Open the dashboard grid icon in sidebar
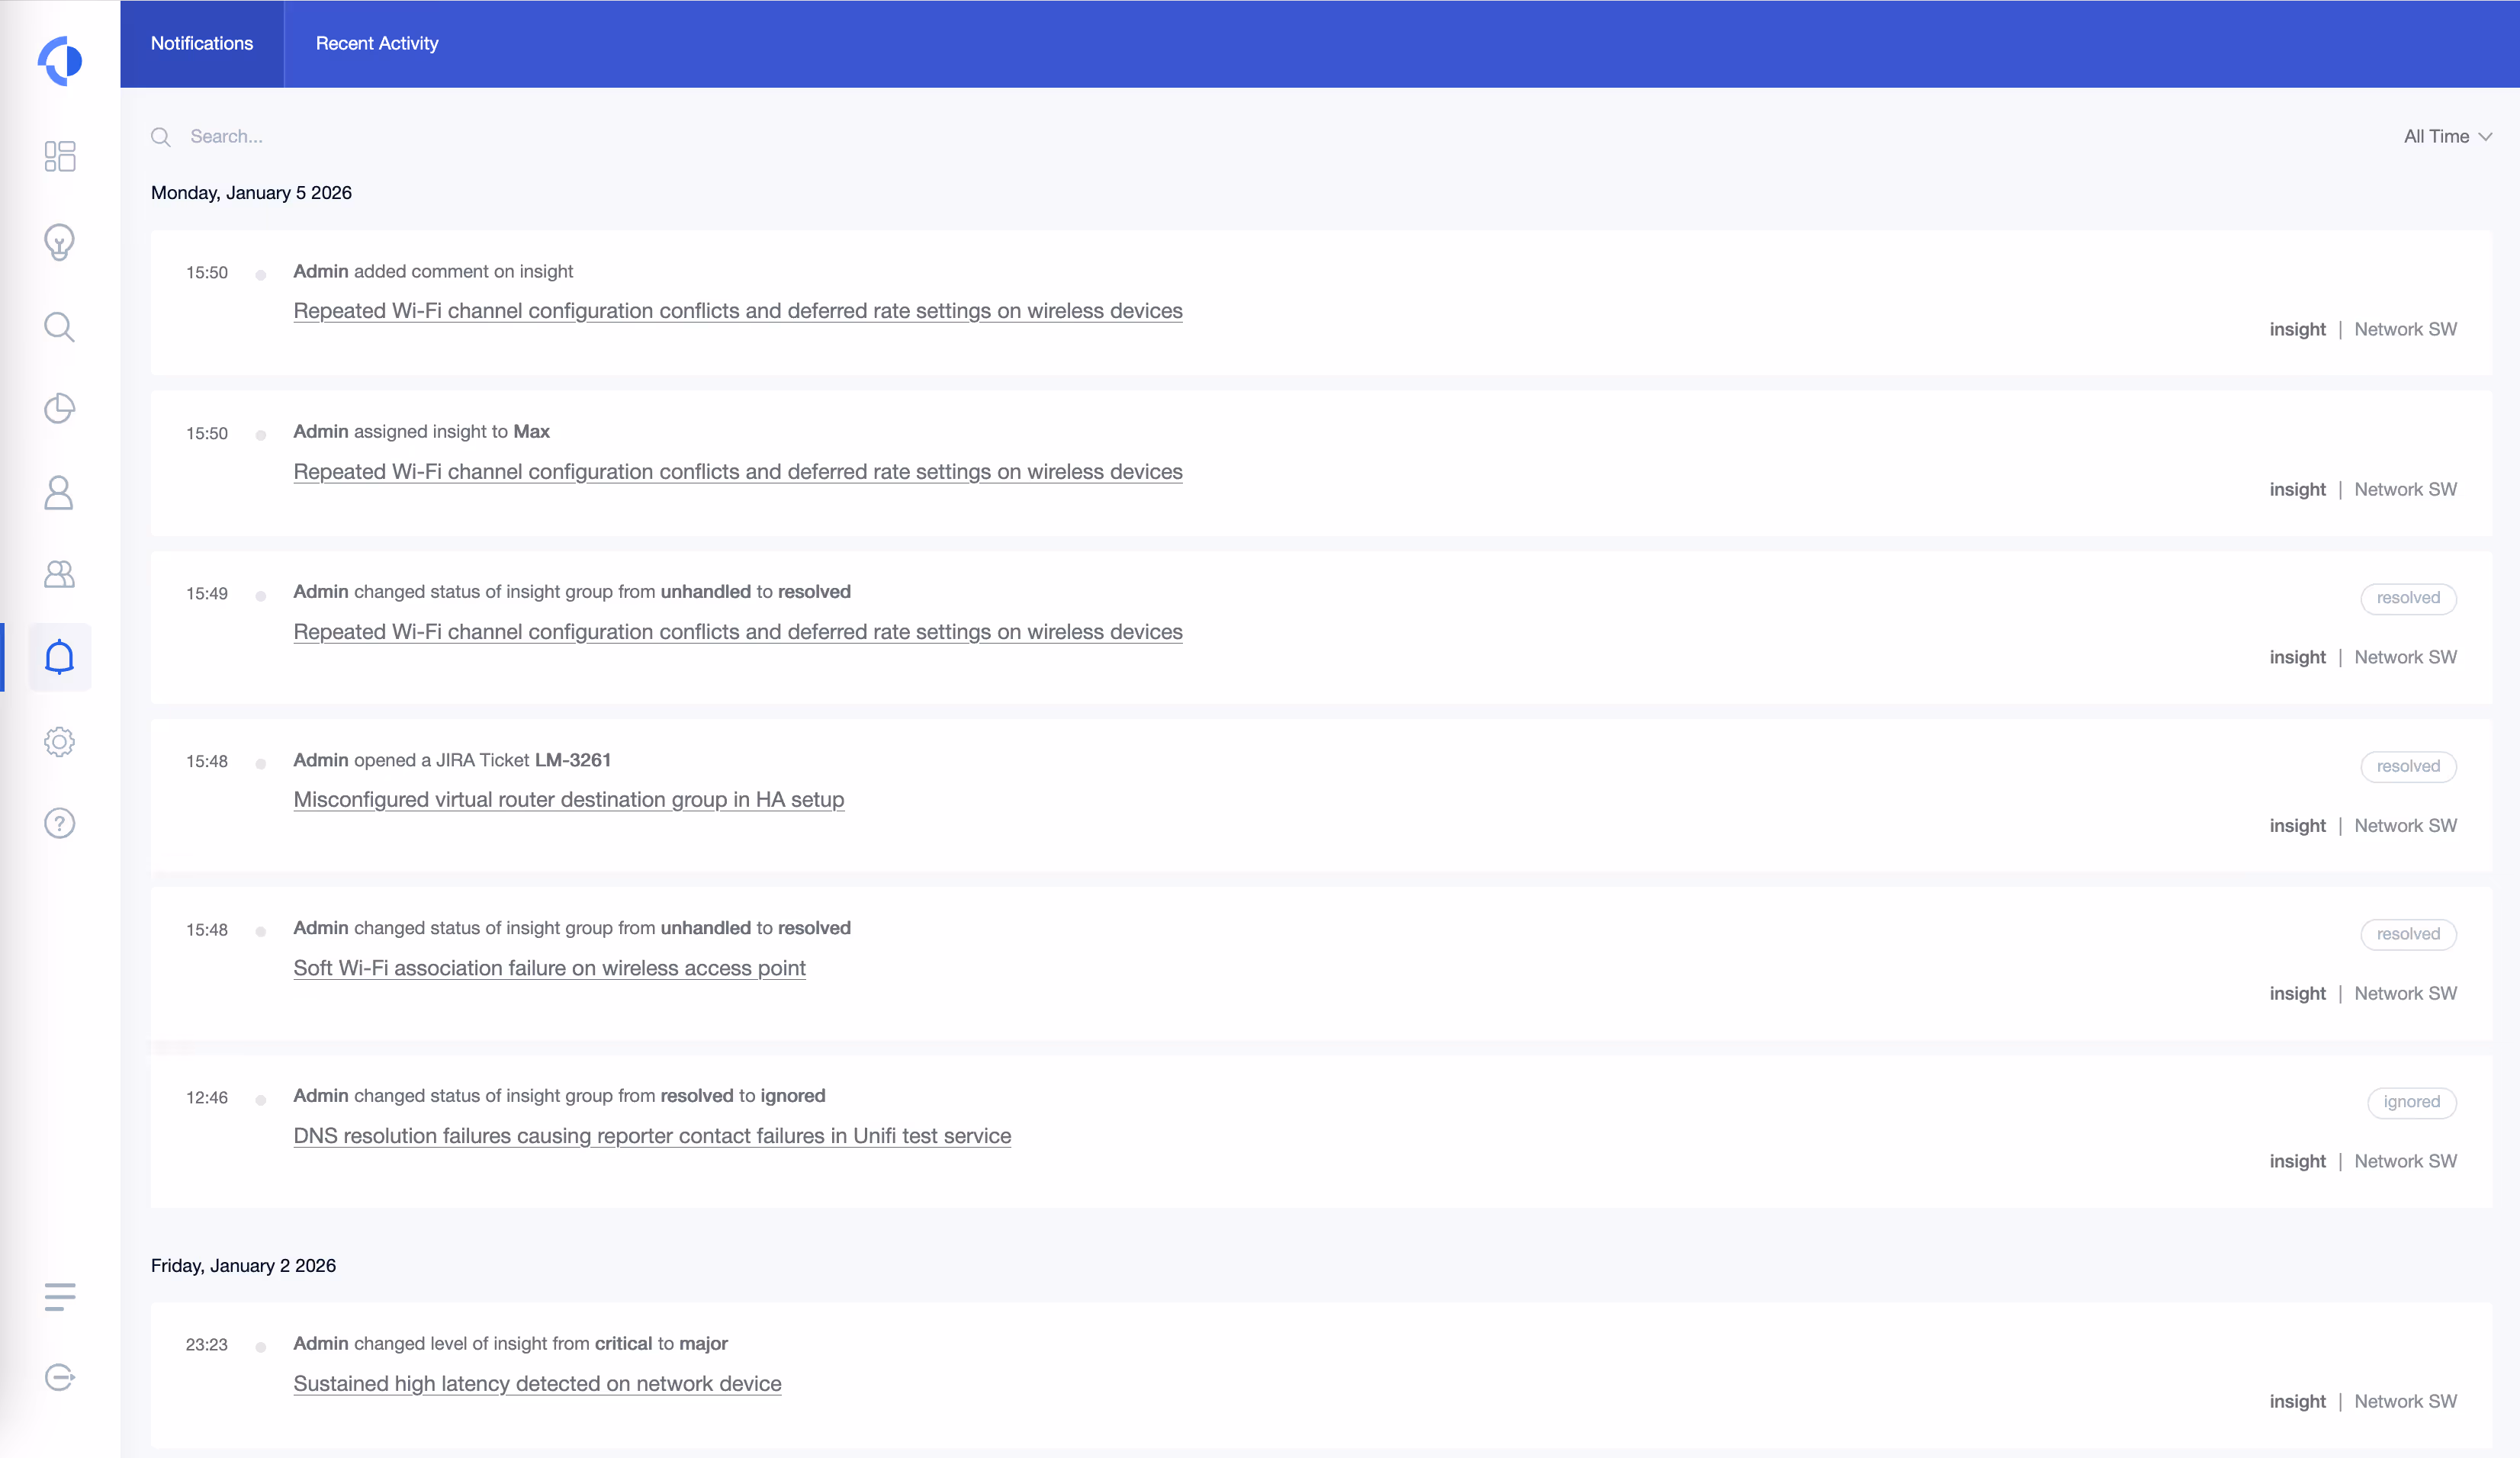 (x=60, y=156)
